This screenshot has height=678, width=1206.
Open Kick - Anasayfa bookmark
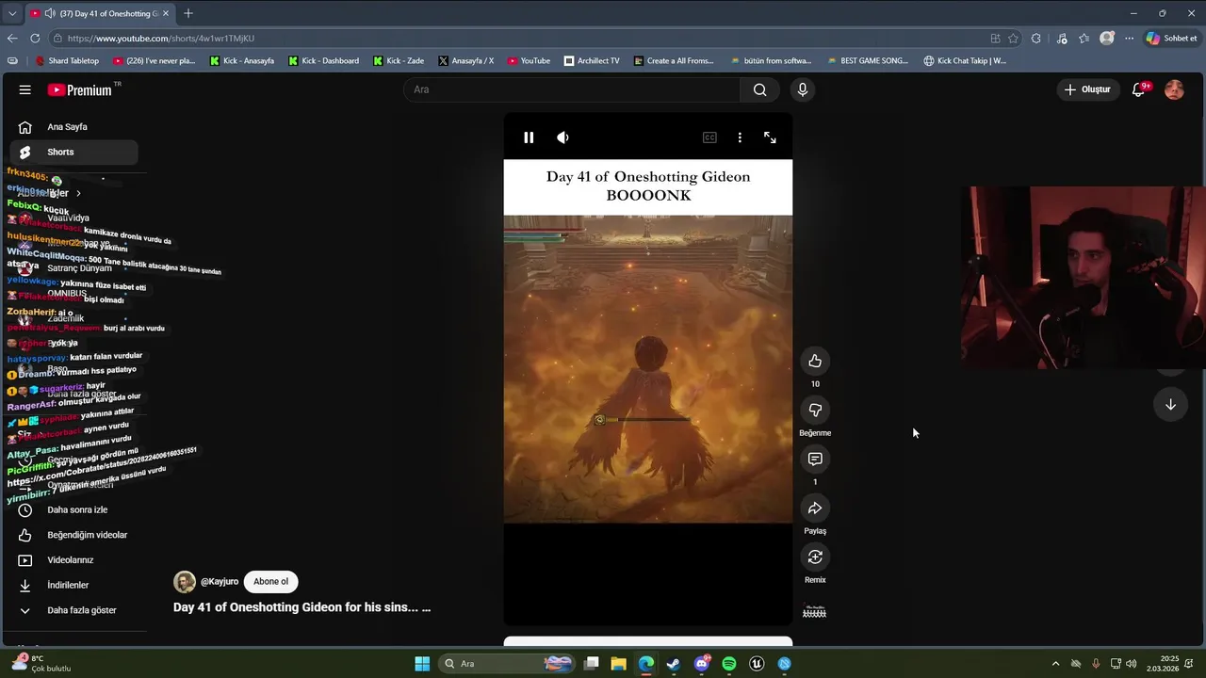tap(242, 61)
